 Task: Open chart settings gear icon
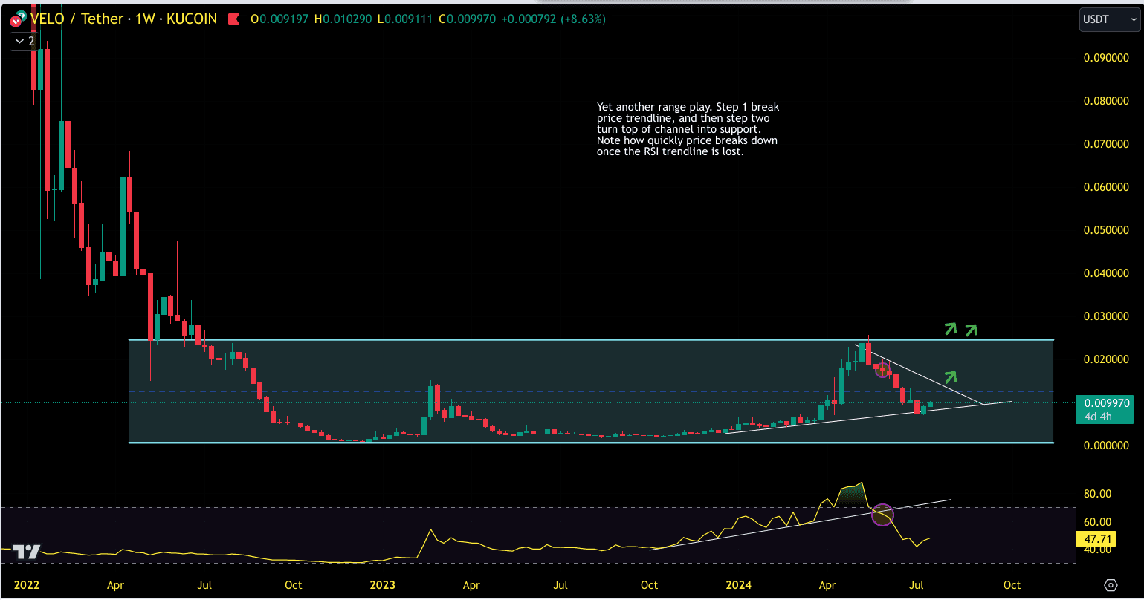pos(1111,585)
